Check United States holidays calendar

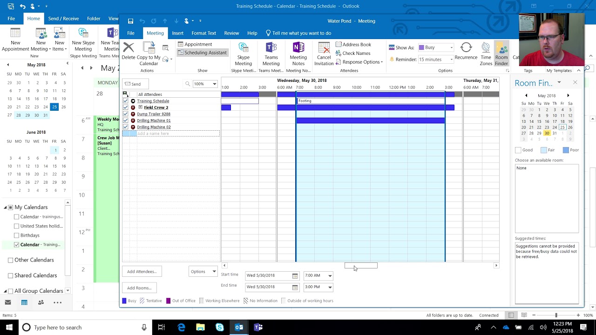tap(17, 226)
